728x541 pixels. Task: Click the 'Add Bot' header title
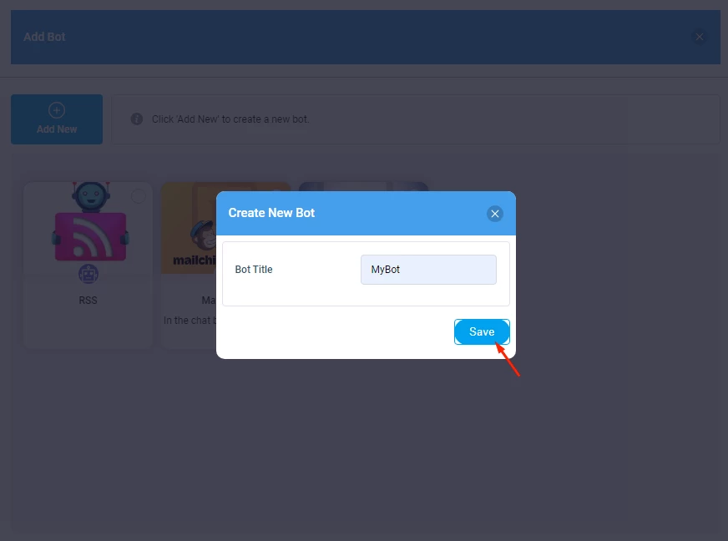pos(44,37)
